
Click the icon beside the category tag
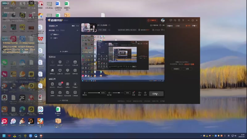point(109,30)
